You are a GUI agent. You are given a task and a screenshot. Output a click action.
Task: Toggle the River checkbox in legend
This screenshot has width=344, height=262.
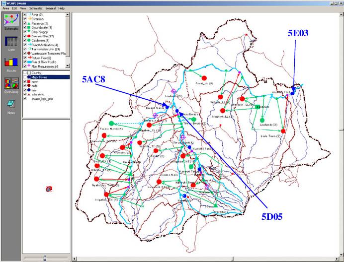pyautogui.click(x=25, y=15)
